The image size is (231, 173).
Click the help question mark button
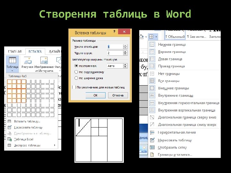pos(114,31)
